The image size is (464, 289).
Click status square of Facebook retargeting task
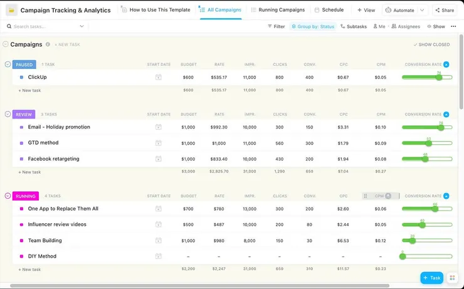(x=21, y=159)
